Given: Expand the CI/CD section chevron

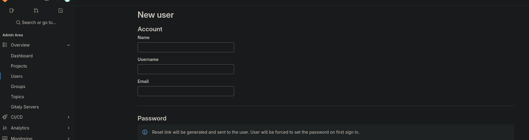Looking at the screenshot, I should click(x=69, y=117).
